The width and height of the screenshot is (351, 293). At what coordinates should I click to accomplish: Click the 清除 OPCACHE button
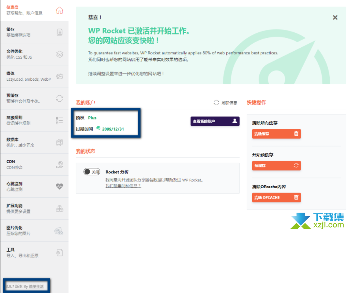tap(276, 197)
